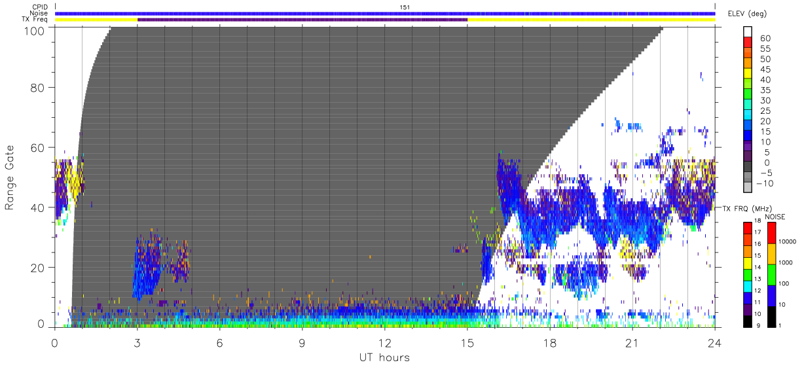The width and height of the screenshot is (804, 371).
Task: Click the blue Noise bar at the top
Action: point(385,13)
